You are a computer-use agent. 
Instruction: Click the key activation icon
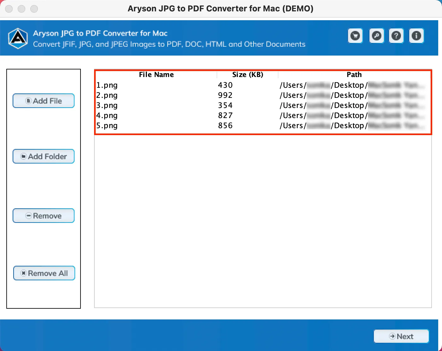pyautogui.click(x=376, y=36)
